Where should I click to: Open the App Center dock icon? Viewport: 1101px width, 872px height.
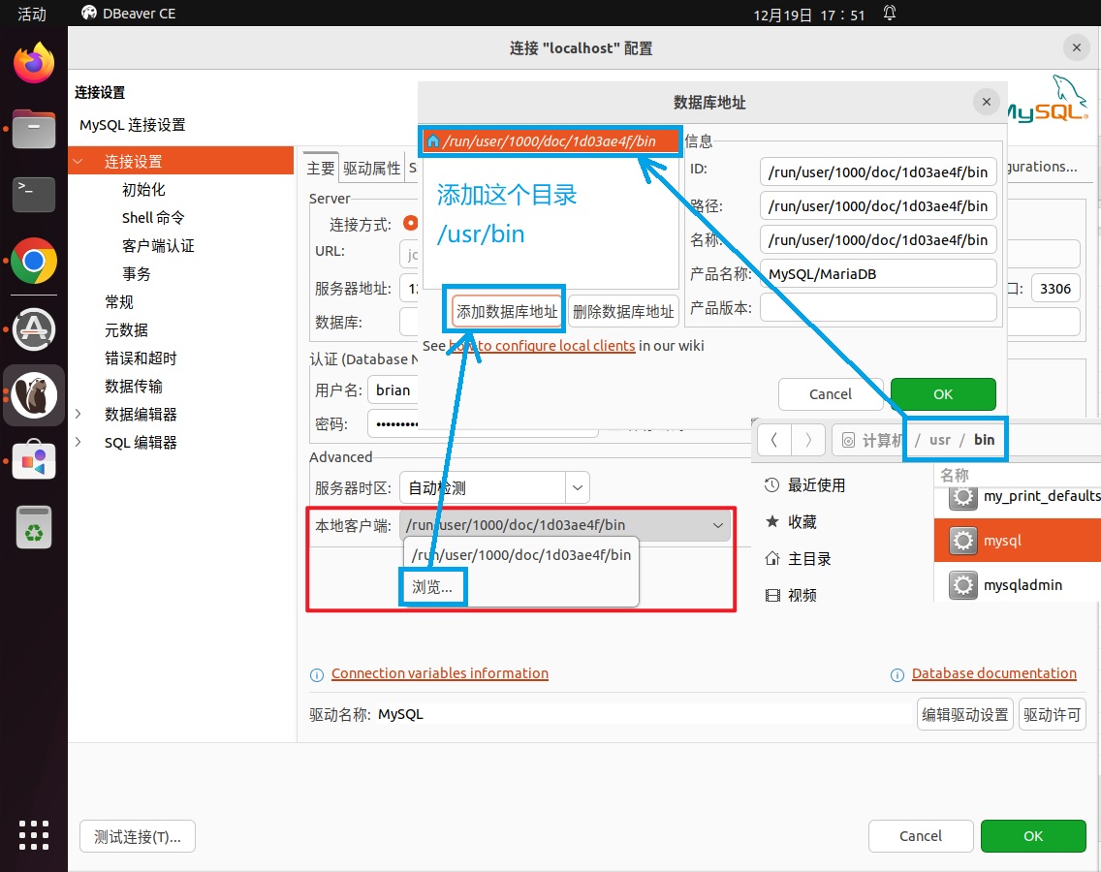coord(34,461)
